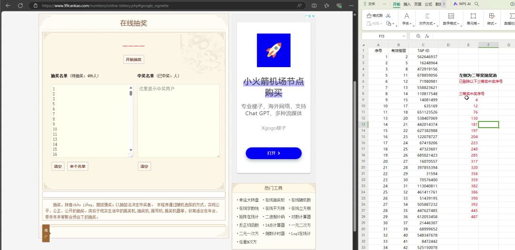Screen dimensions: 515x250
Task: Click the fx insert function icon
Action: tap(427, 36)
